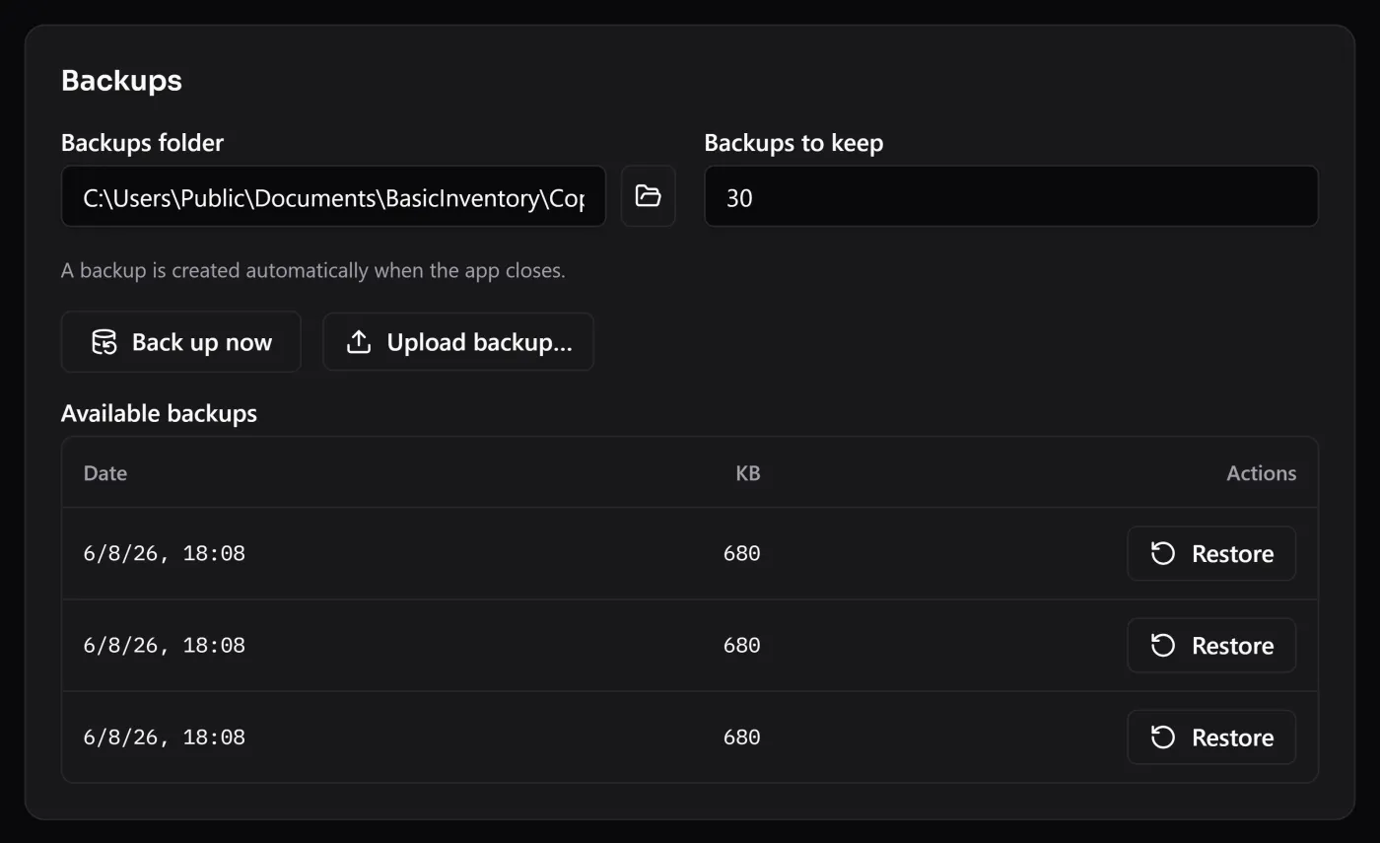This screenshot has width=1380, height=843.
Task: Restore the backup in the middle table row
Action: (1211, 645)
